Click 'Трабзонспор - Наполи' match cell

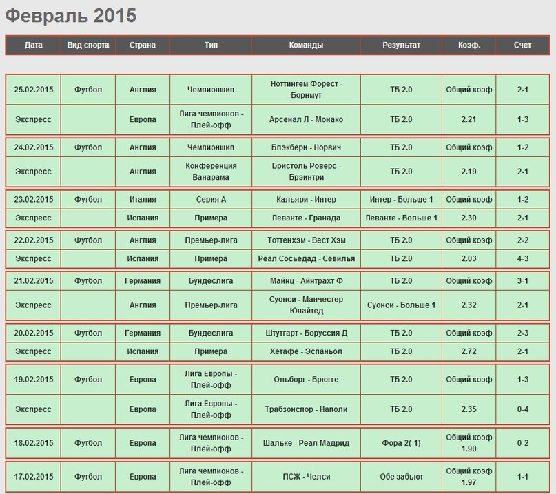coord(306,409)
